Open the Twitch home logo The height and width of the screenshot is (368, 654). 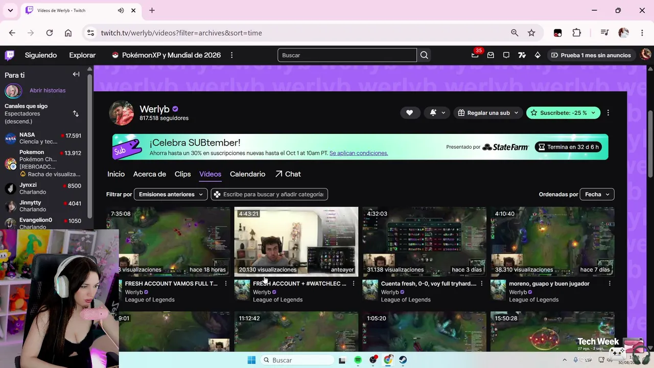(x=9, y=55)
